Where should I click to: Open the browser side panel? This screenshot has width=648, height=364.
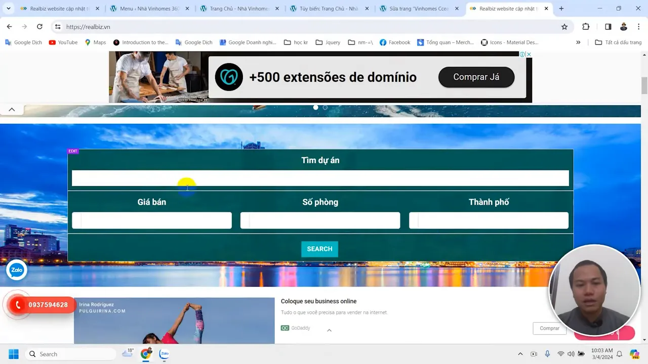(608, 27)
